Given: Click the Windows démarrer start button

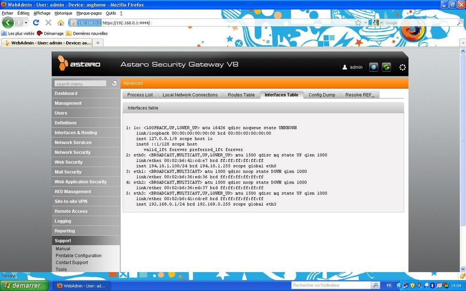Looking at the screenshot, I should pyautogui.click(x=24, y=285).
